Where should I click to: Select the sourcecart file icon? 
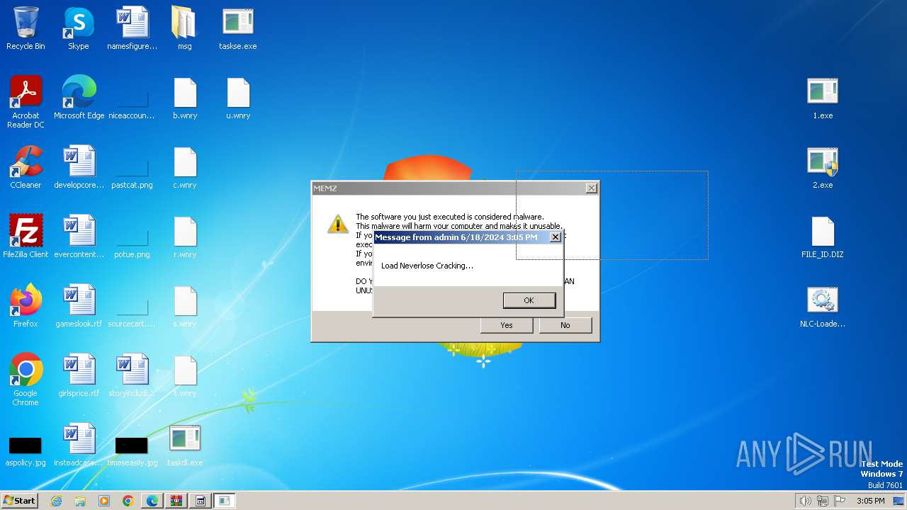[x=132, y=306]
